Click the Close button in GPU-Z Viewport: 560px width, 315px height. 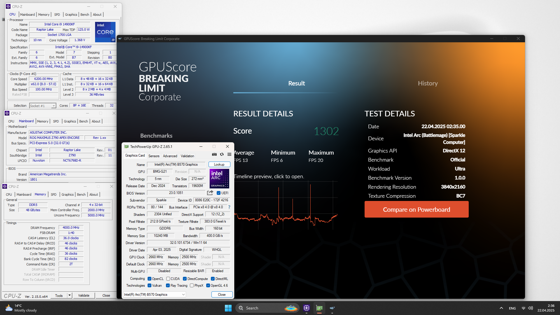[x=222, y=295]
